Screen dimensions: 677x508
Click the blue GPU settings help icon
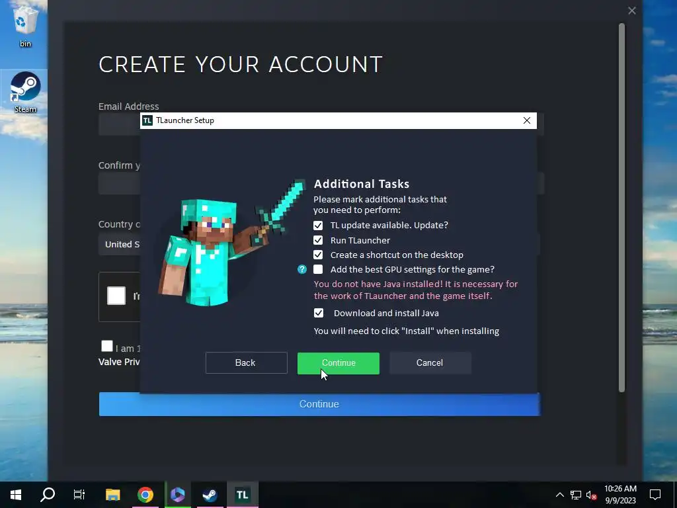click(301, 270)
